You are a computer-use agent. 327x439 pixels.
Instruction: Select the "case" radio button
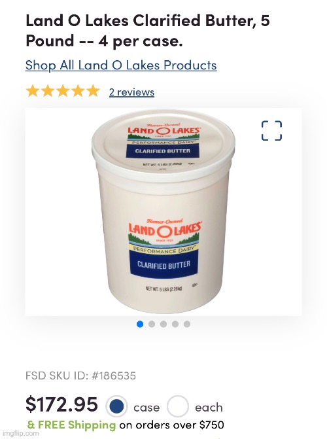click(116, 406)
